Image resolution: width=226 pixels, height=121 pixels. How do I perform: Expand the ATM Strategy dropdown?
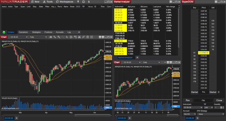click(x=210, y=114)
